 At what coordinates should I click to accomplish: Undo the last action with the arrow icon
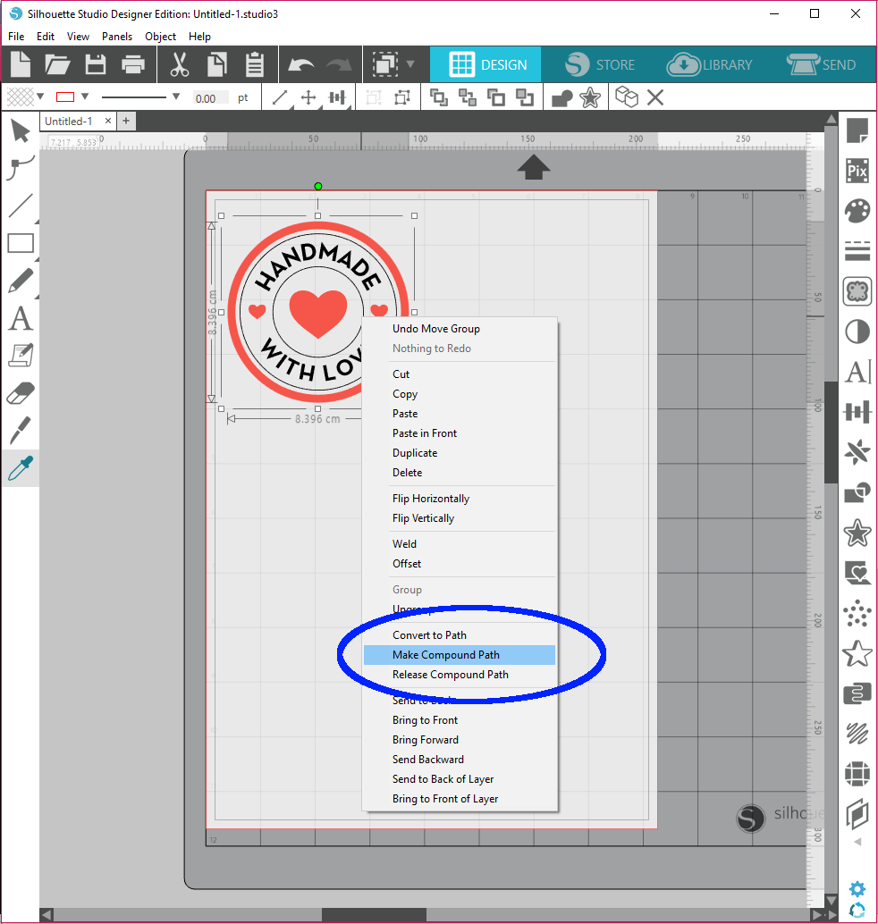click(301, 63)
